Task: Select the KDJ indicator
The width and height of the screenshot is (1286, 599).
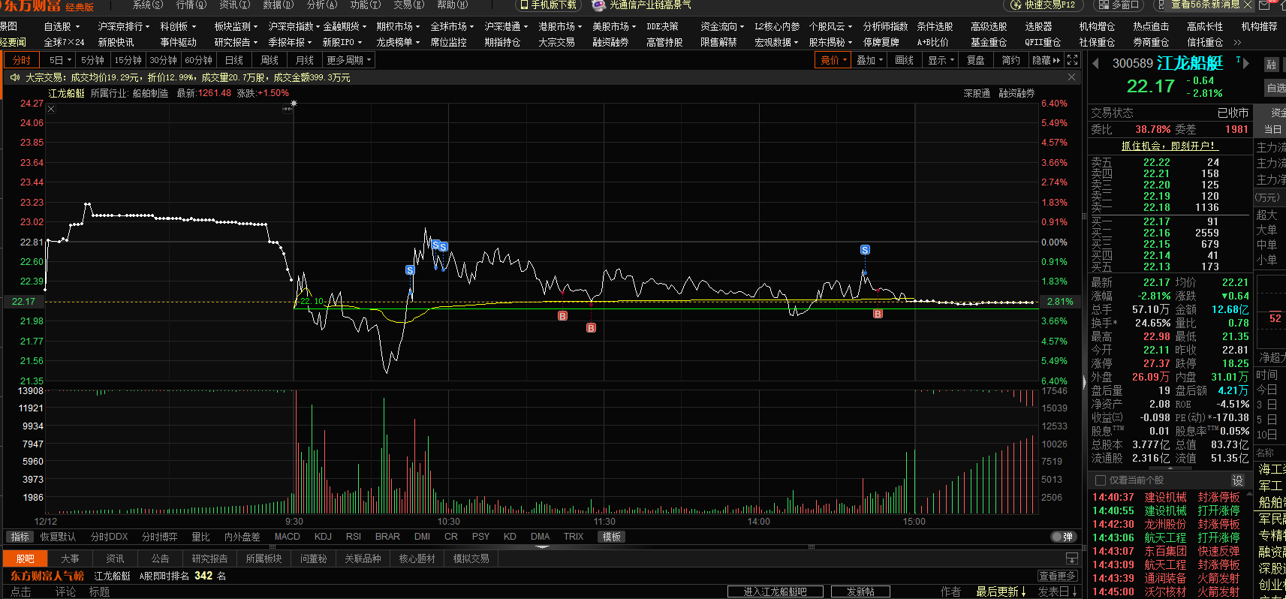Action: pos(324,537)
